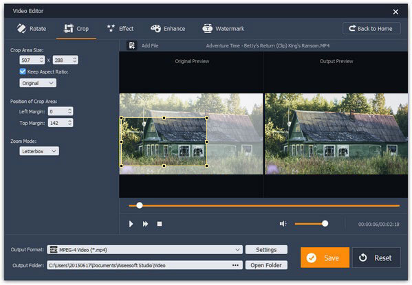This screenshot has height=285, width=412.
Task: Click the volume slider handle
Action: [x=325, y=224]
